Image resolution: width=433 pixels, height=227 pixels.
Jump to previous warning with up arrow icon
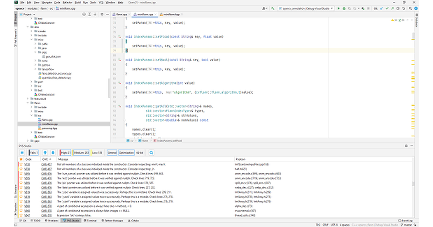[45, 152]
